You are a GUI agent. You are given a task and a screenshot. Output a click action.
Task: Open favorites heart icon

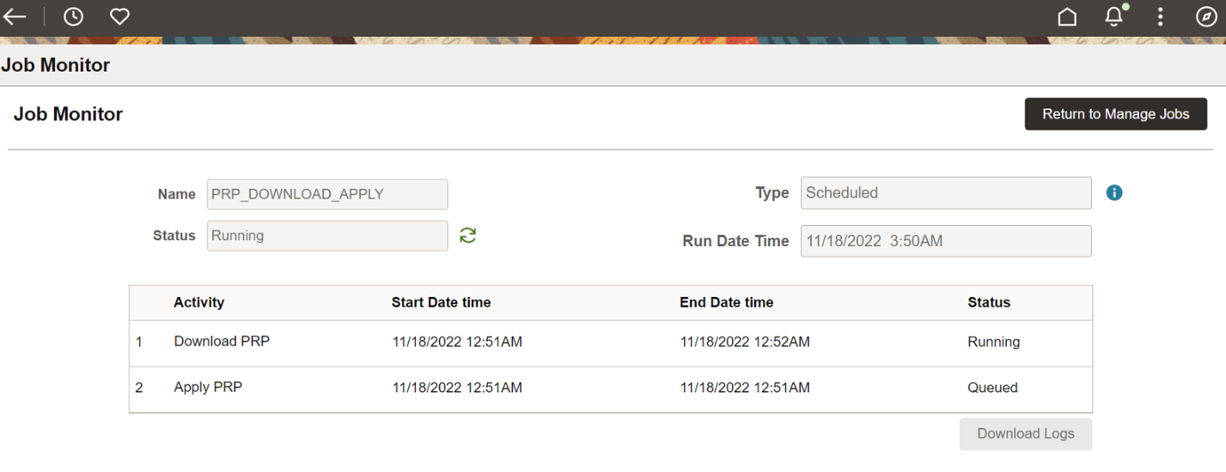[x=119, y=16]
